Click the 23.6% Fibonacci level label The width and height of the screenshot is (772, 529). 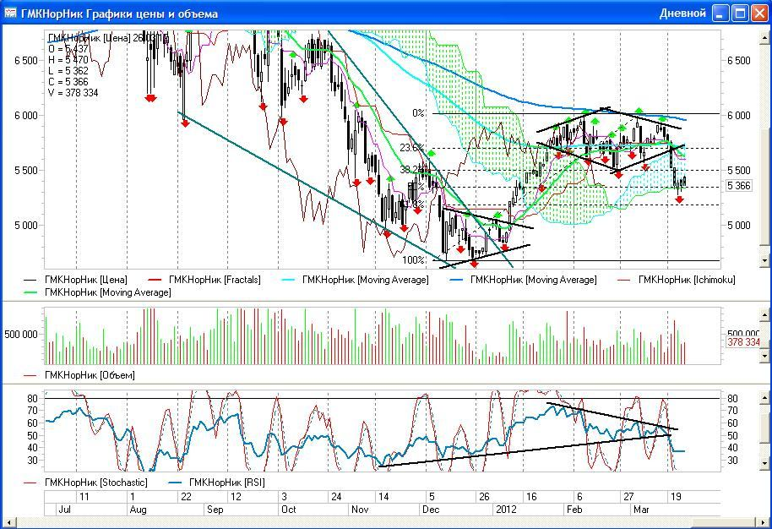click(411, 148)
